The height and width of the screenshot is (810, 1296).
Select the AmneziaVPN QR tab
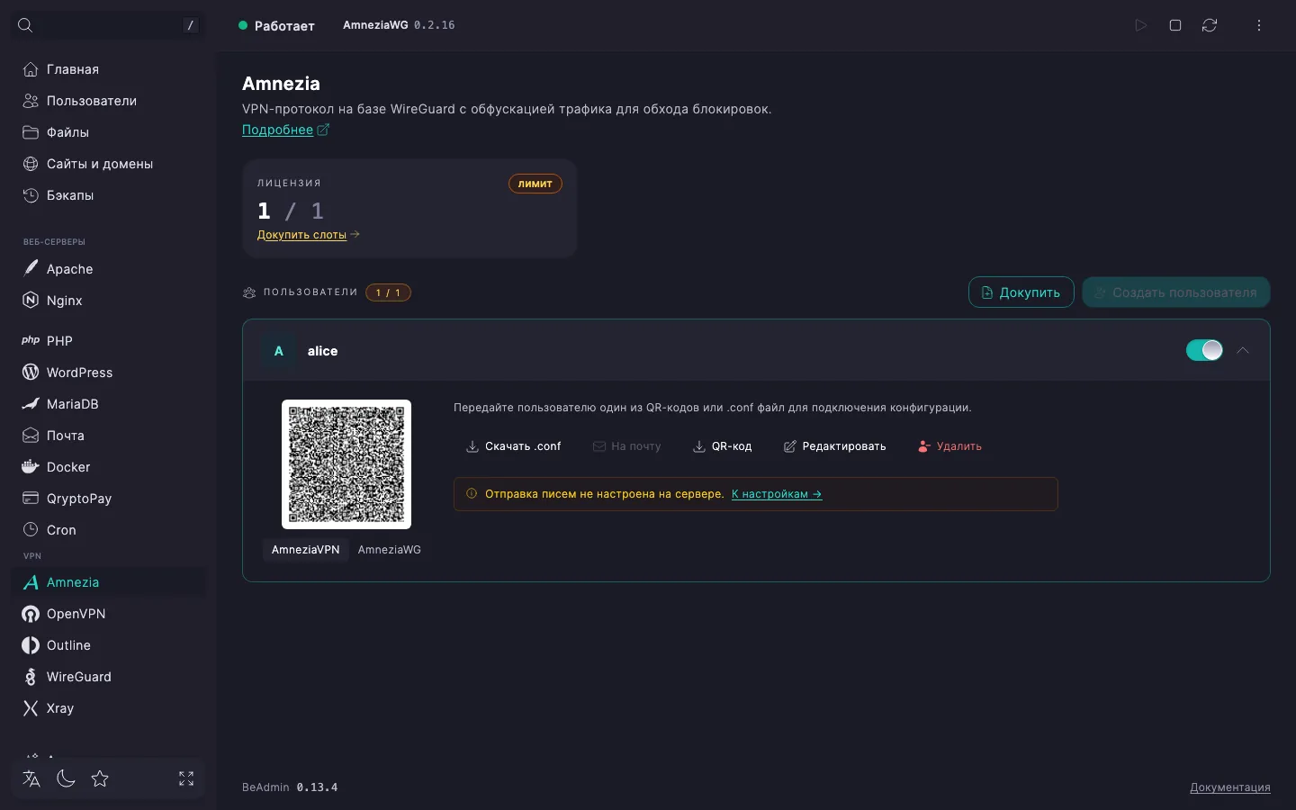(x=306, y=550)
